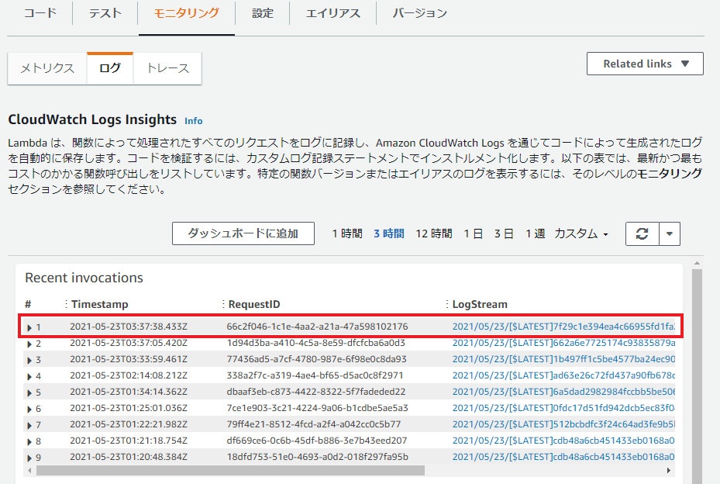Switch to the テスト tab

(x=105, y=13)
